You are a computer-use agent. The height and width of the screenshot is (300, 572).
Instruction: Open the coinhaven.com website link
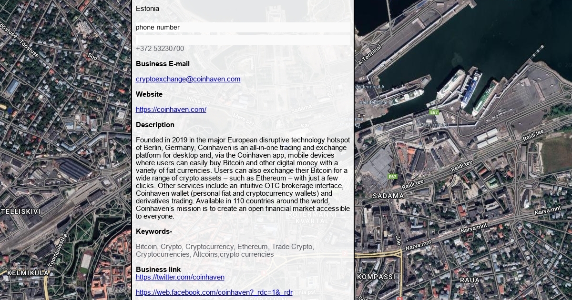[x=171, y=110]
